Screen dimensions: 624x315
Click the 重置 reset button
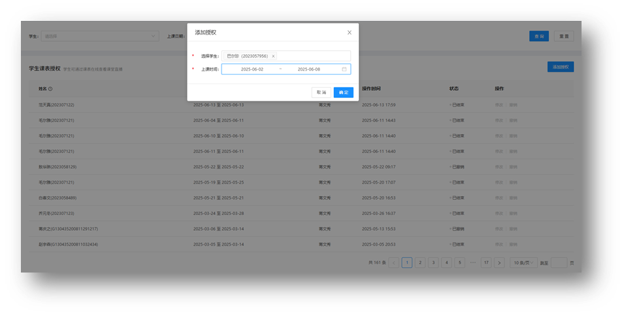pos(564,36)
